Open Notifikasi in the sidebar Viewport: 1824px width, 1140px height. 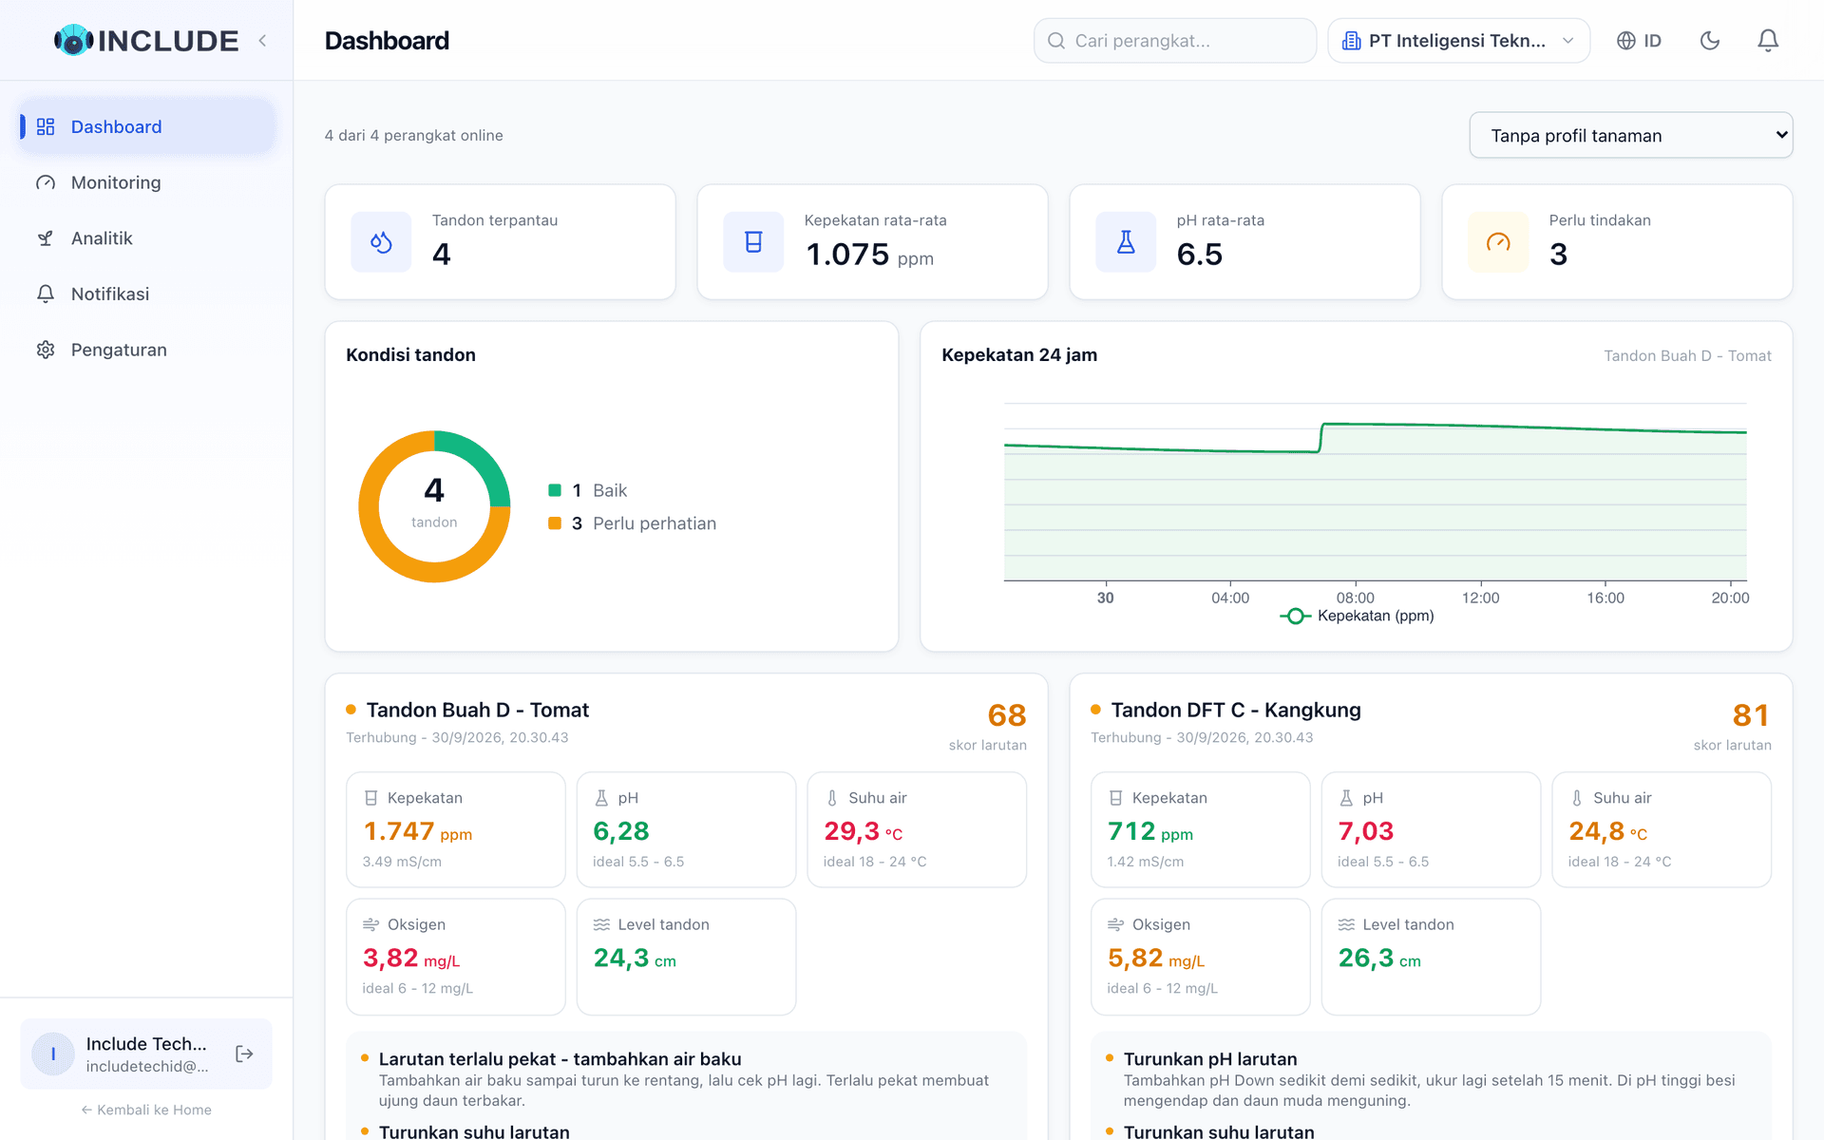coord(147,294)
